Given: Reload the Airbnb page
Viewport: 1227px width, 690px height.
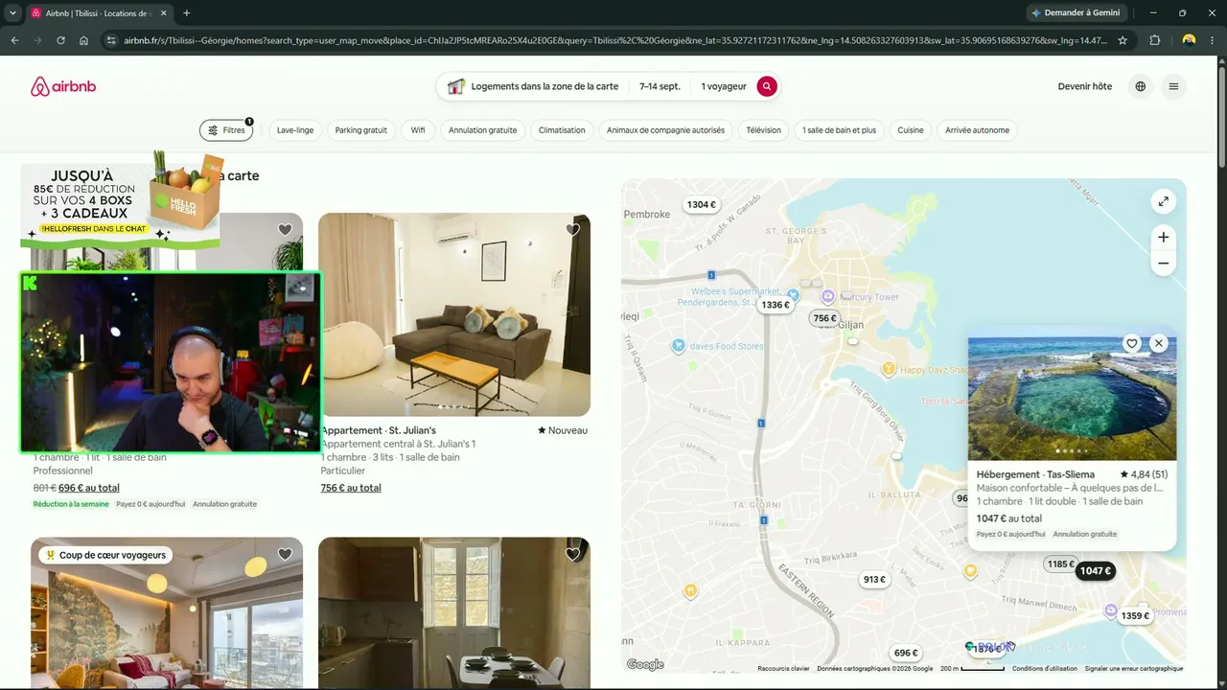Looking at the screenshot, I should click(60, 40).
